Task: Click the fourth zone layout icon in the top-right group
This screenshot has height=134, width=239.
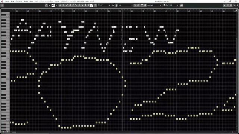Action: pyautogui.click(x=234, y=5)
